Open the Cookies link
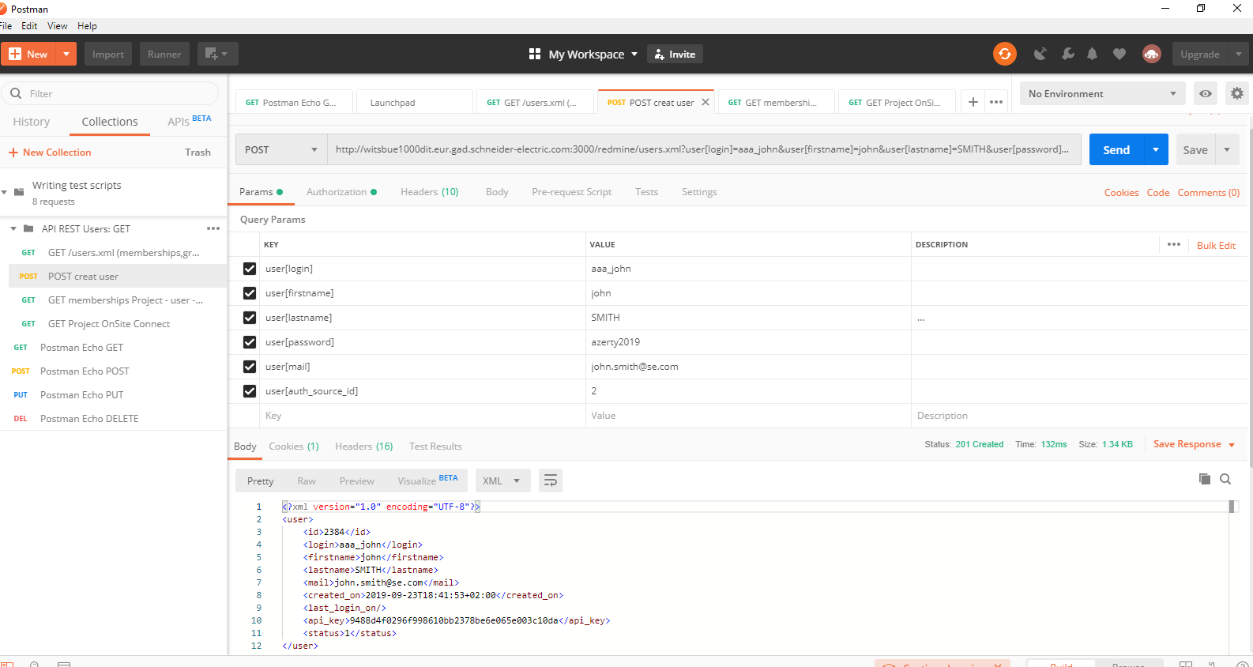The height and width of the screenshot is (667, 1253). tap(1121, 192)
